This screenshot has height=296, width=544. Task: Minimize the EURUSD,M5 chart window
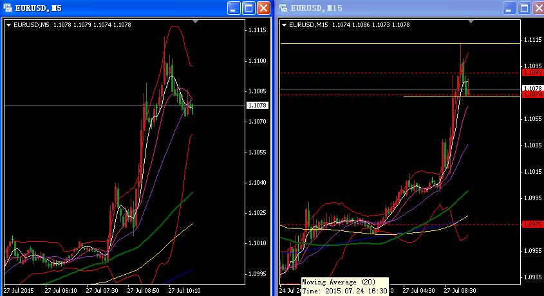coord(234,8)
